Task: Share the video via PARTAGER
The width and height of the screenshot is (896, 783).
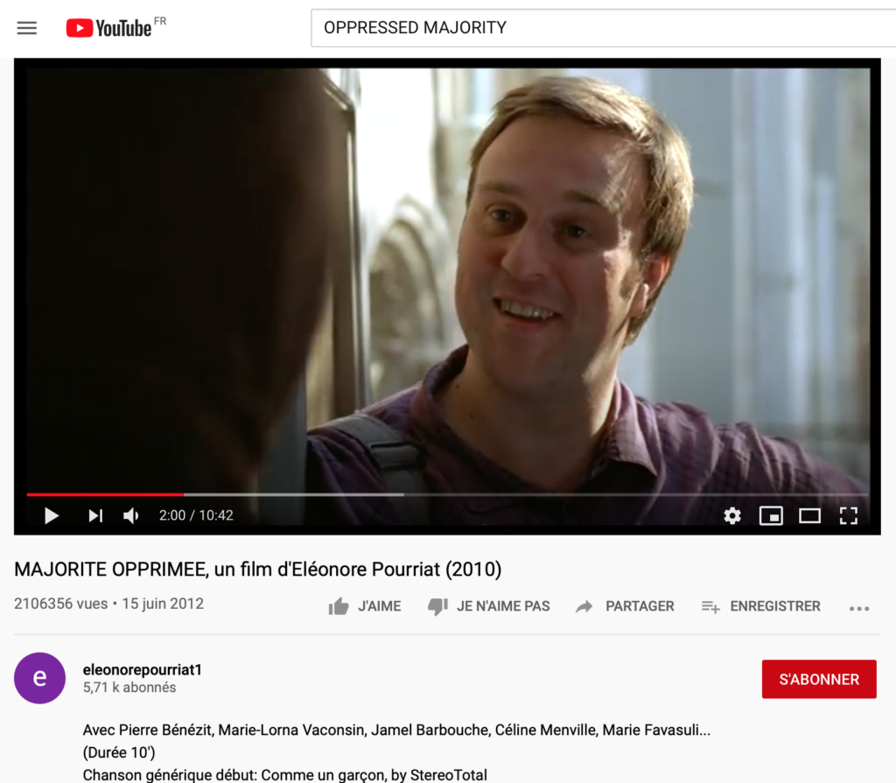Action: click(x=625, y=606)
